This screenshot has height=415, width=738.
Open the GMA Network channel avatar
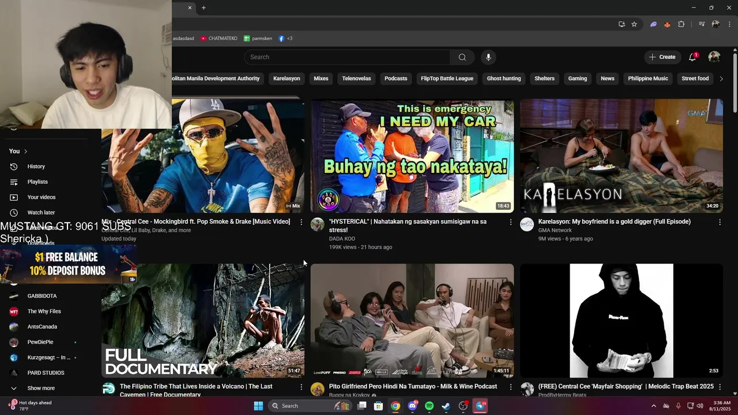coord(527,225)
